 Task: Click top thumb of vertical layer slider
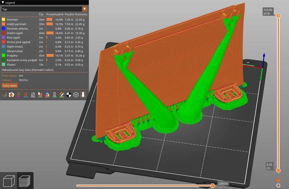tap(278, 16)
